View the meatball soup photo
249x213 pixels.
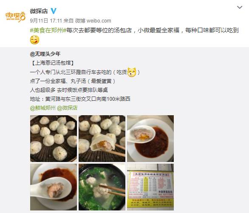pos(102,187)
